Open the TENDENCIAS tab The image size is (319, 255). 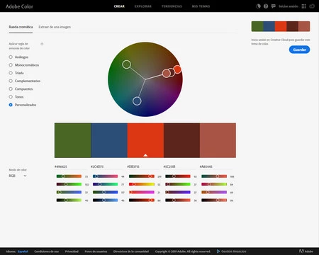coord(172,6)
